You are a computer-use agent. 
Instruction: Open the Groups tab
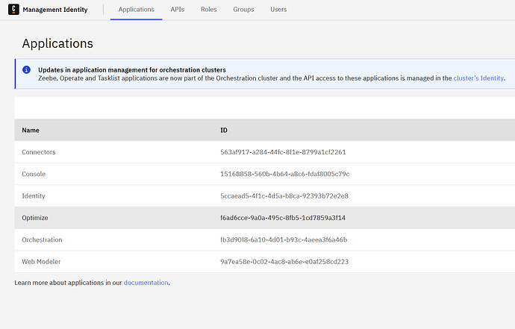[243, 10]
